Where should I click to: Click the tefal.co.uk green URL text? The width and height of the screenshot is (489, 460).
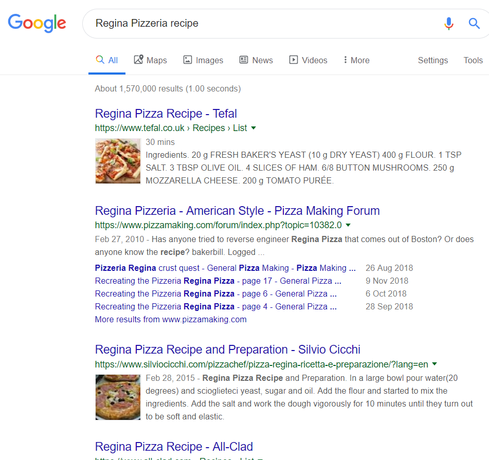171,128
